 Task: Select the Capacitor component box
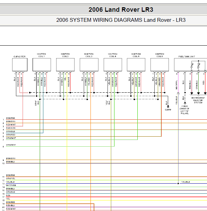pos(20,65)
